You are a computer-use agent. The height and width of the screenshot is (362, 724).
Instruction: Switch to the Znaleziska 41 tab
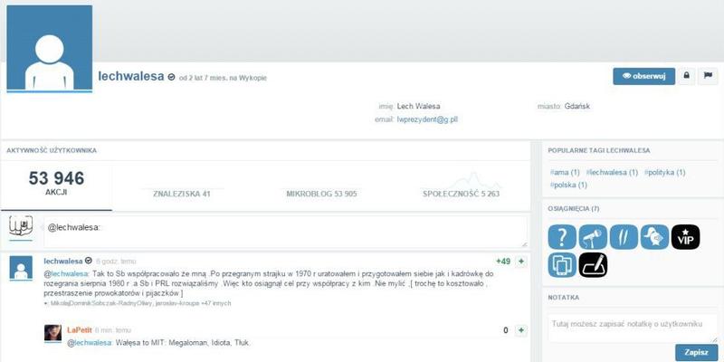coord(181,194)
